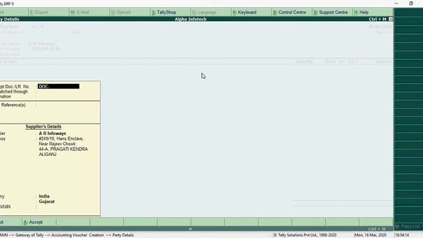Click the Ctrl + M label in title strip
Image resolution: width=423 pixels, height=238 pixels.
(x=377, y=19)
